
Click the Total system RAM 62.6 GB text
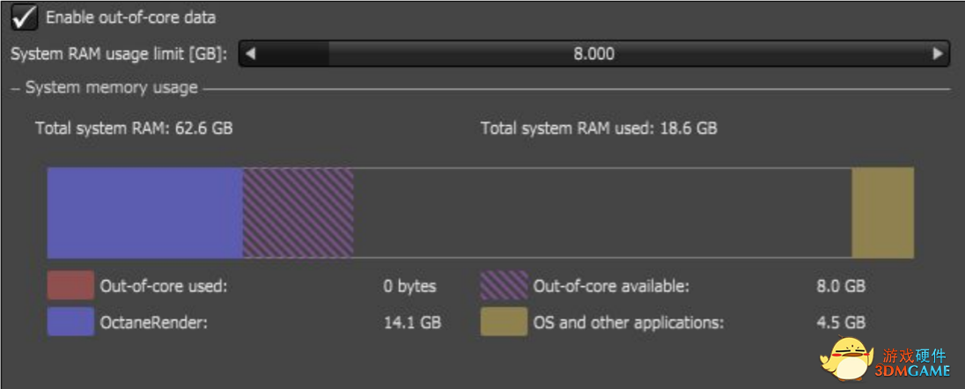coord(134,128)
